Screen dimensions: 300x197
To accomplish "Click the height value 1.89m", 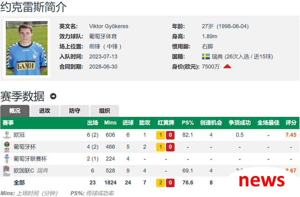I will click(210, 36).
